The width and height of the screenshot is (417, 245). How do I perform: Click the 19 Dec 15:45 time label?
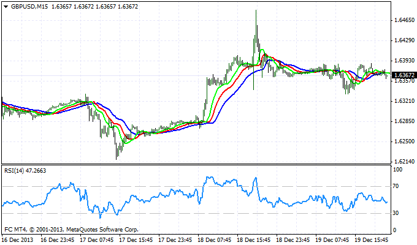pyautogui.click(x=372, y=240)
